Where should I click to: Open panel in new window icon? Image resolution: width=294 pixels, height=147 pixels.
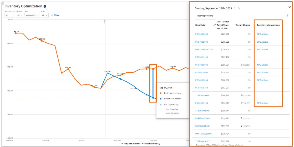click(287, 16)
